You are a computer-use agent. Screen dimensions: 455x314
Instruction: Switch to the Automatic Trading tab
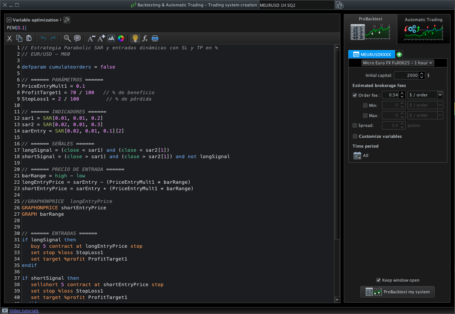pyautogui.click(x=423, y=29)
